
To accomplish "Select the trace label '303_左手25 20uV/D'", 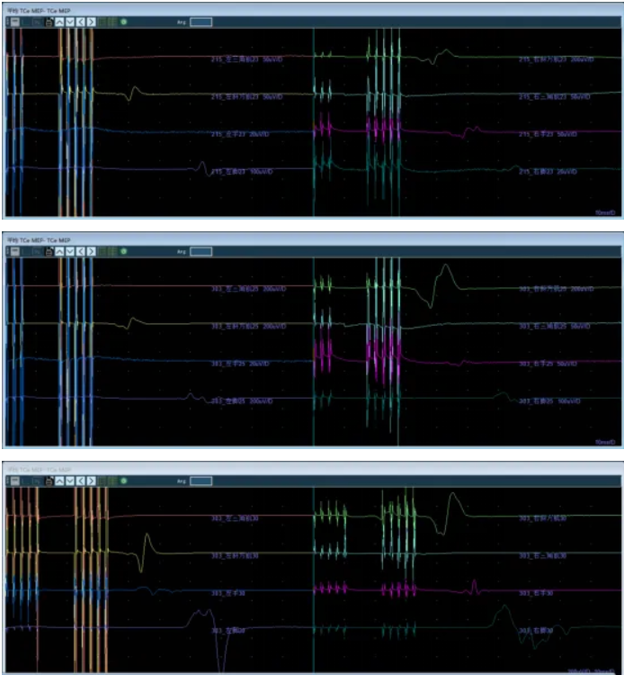I will 240,364.
